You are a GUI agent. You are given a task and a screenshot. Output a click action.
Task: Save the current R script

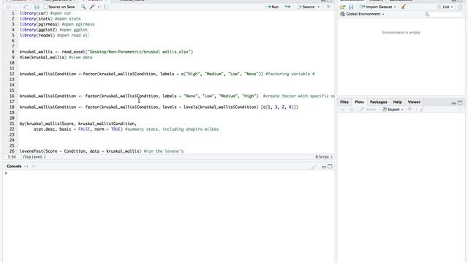point(37,7)
